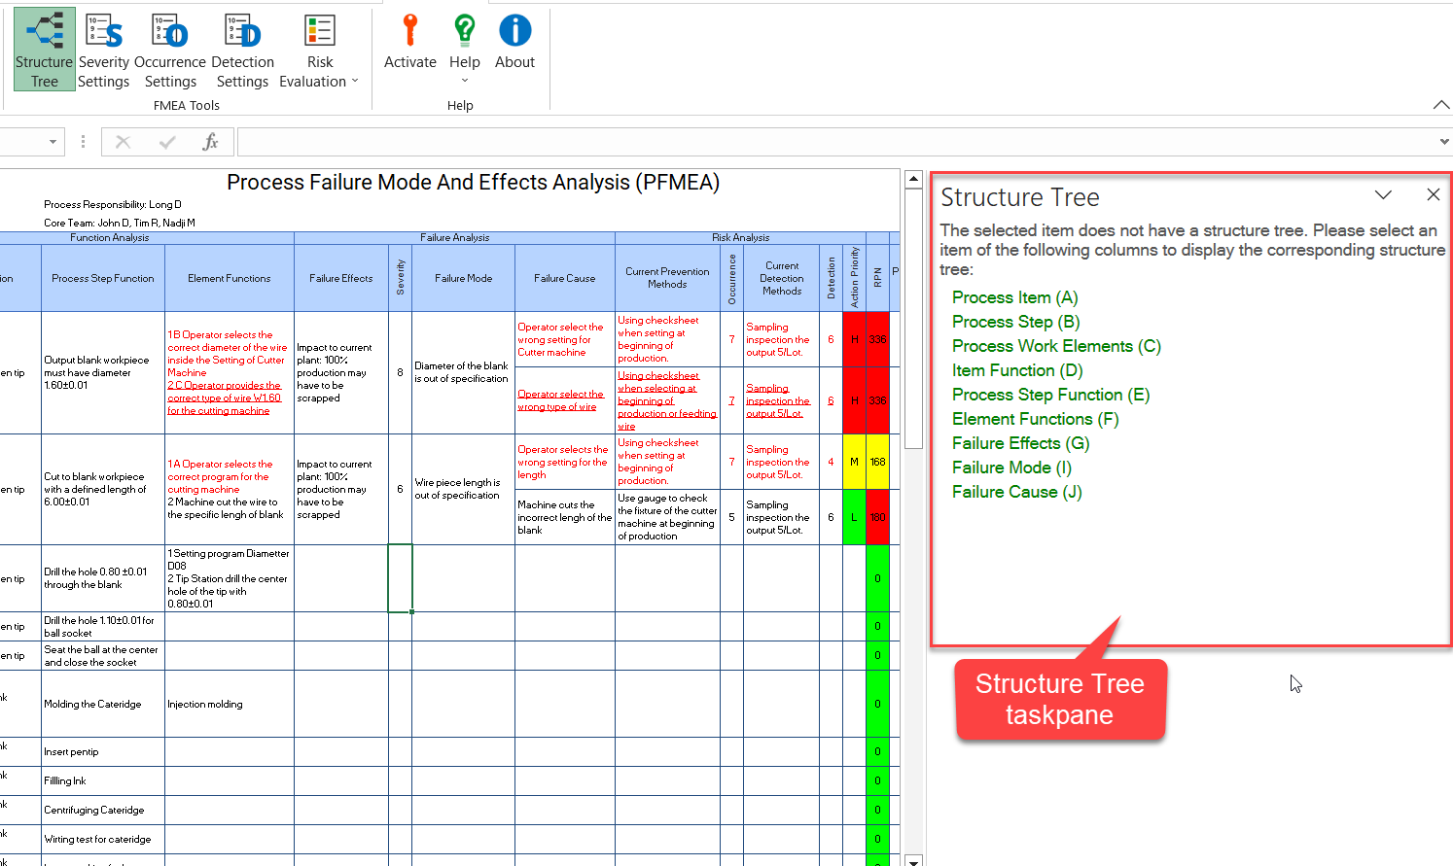
Task: Open the Help menu button
Action: pyautogui.click(x=464, y=49)
